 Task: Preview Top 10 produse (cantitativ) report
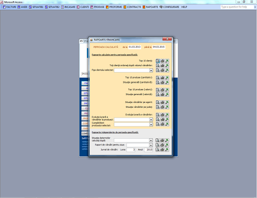tap(158, 78)
